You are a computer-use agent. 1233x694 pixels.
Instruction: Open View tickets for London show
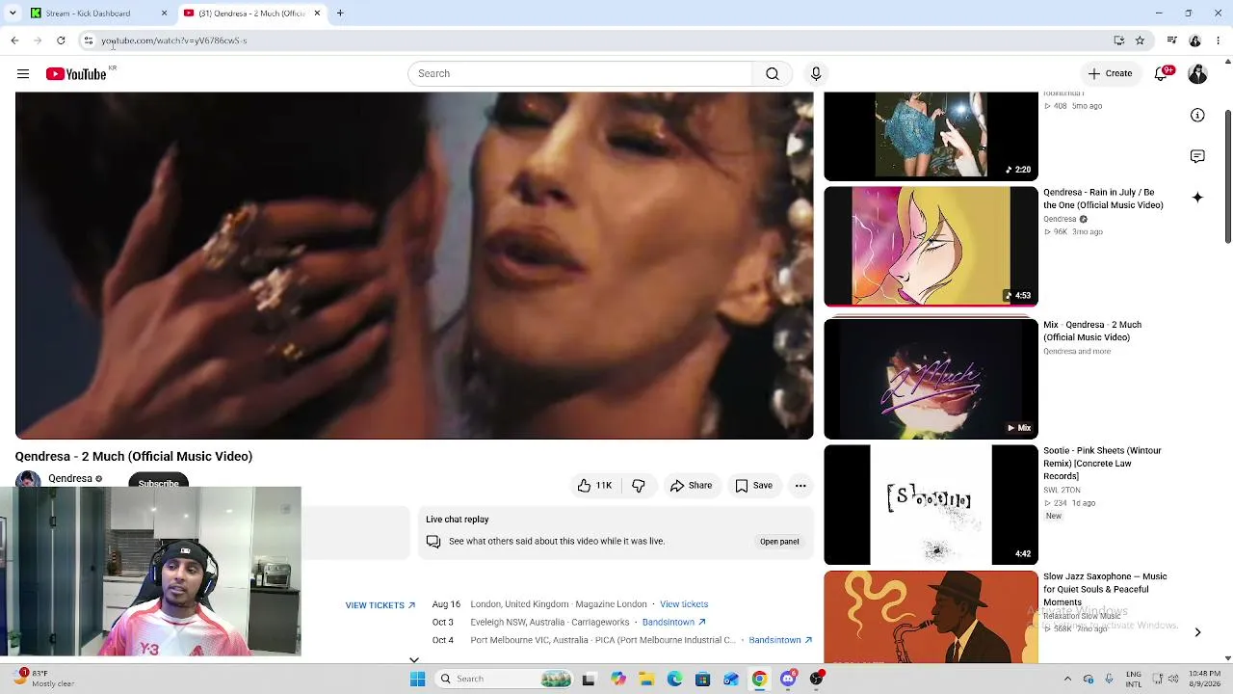pos(684,604)
